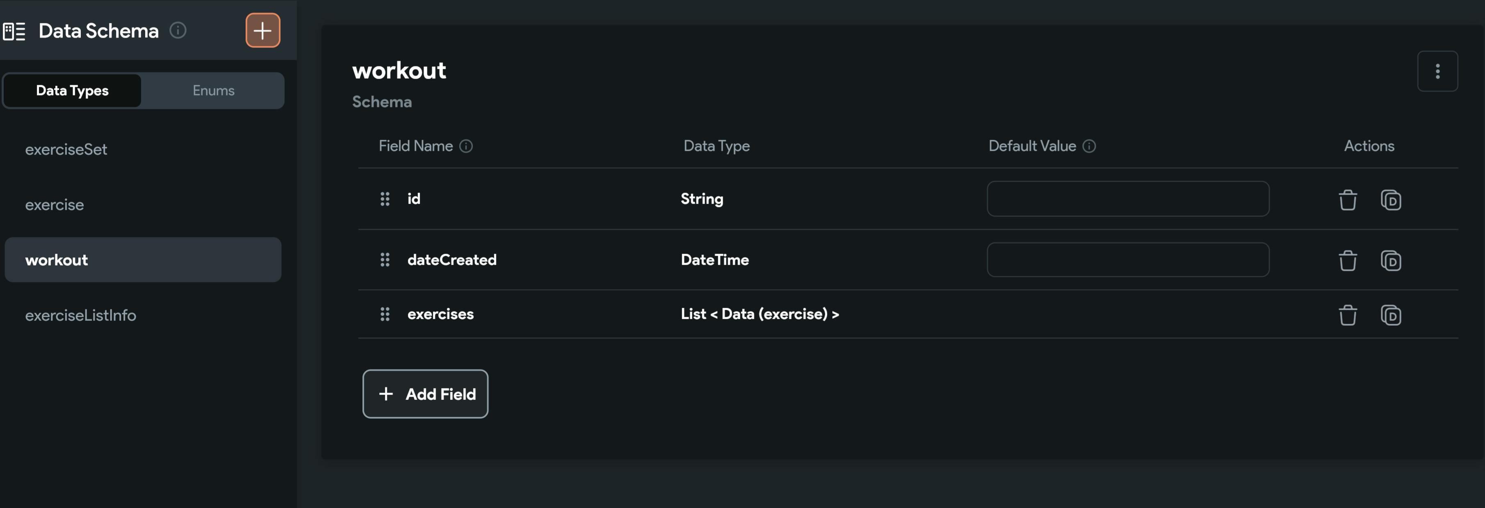Select the exerciseSet data type
Screen dimensions: 1485x508
66,150
